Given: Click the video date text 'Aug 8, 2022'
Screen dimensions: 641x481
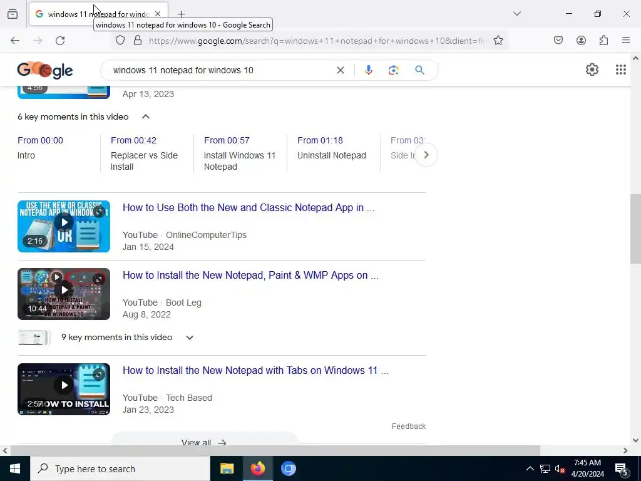Looking at the screenshot, I should (146, 314).
